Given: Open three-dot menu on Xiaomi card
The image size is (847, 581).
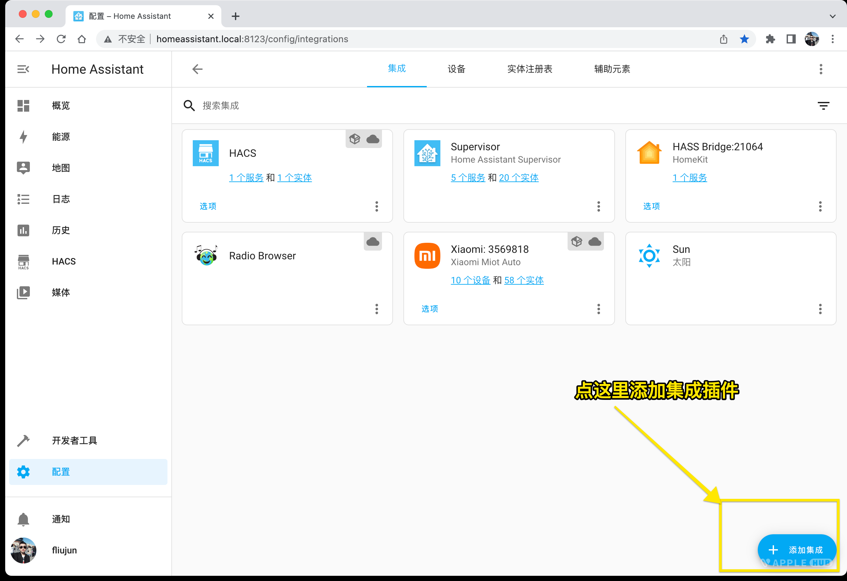Looking at the screenshot, I should pyautogui.click(x=598, y=309).
